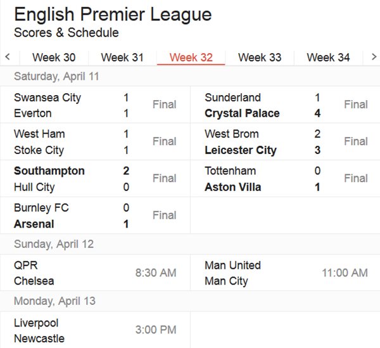Switch to the Week 30 tab

pyautogui.click(x=54, y=58)
